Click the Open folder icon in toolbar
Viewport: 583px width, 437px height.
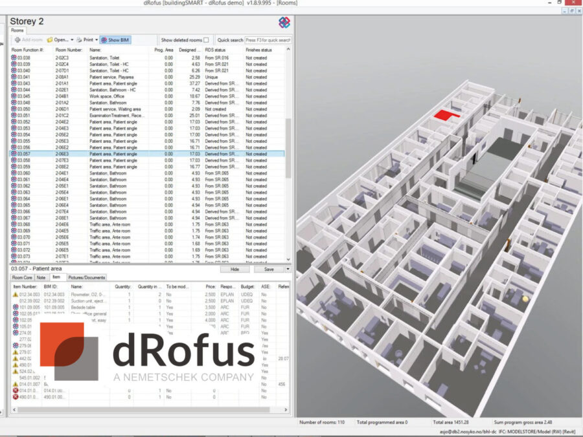coord(50,40)
